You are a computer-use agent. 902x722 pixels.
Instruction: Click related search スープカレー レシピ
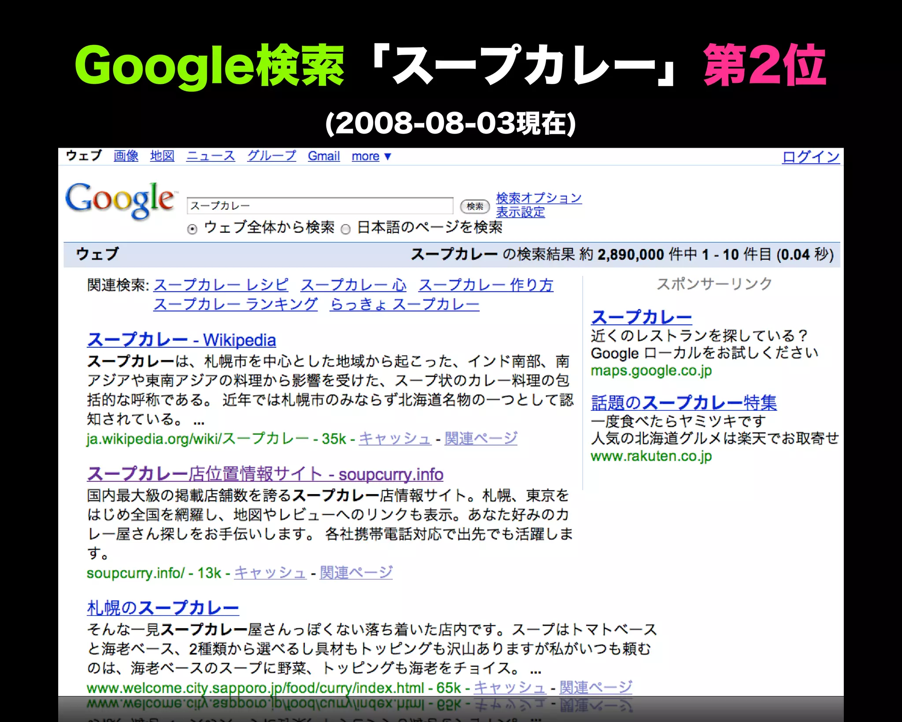[x=221, y=285]
